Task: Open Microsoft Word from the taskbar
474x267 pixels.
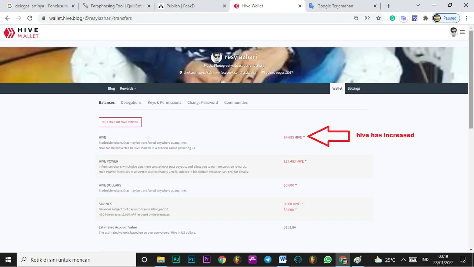Action: (x=283, y=260)
